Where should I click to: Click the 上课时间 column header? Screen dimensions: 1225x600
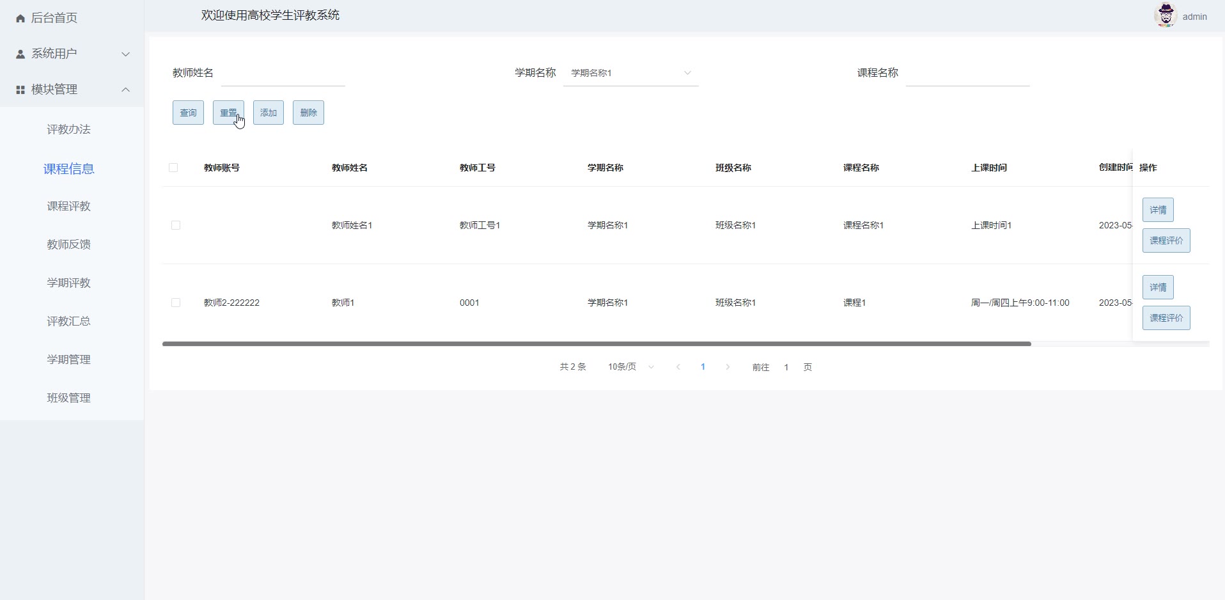tap(989, 168)
